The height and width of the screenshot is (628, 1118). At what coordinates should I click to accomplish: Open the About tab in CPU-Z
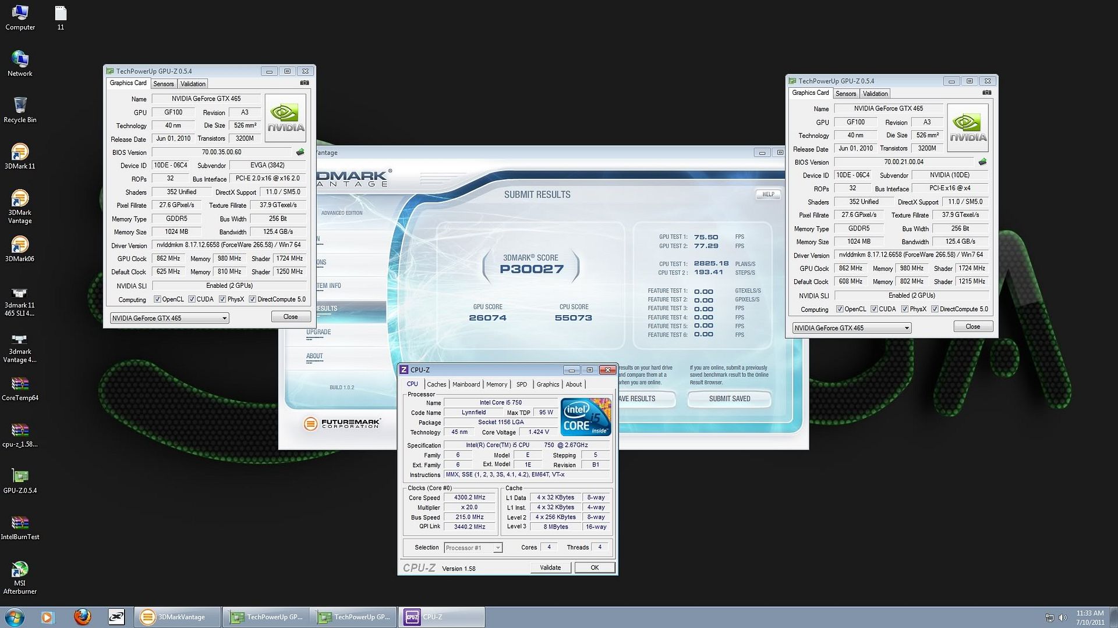574,384
